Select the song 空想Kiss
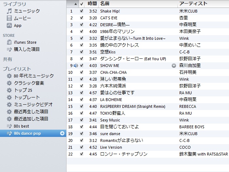Screen dimensions: 229x172 (108, 52)
